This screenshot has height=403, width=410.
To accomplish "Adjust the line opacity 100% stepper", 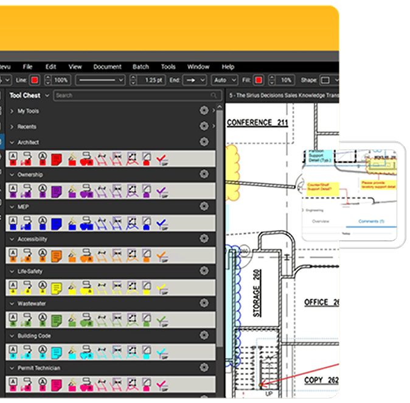I will click(47, 80).
